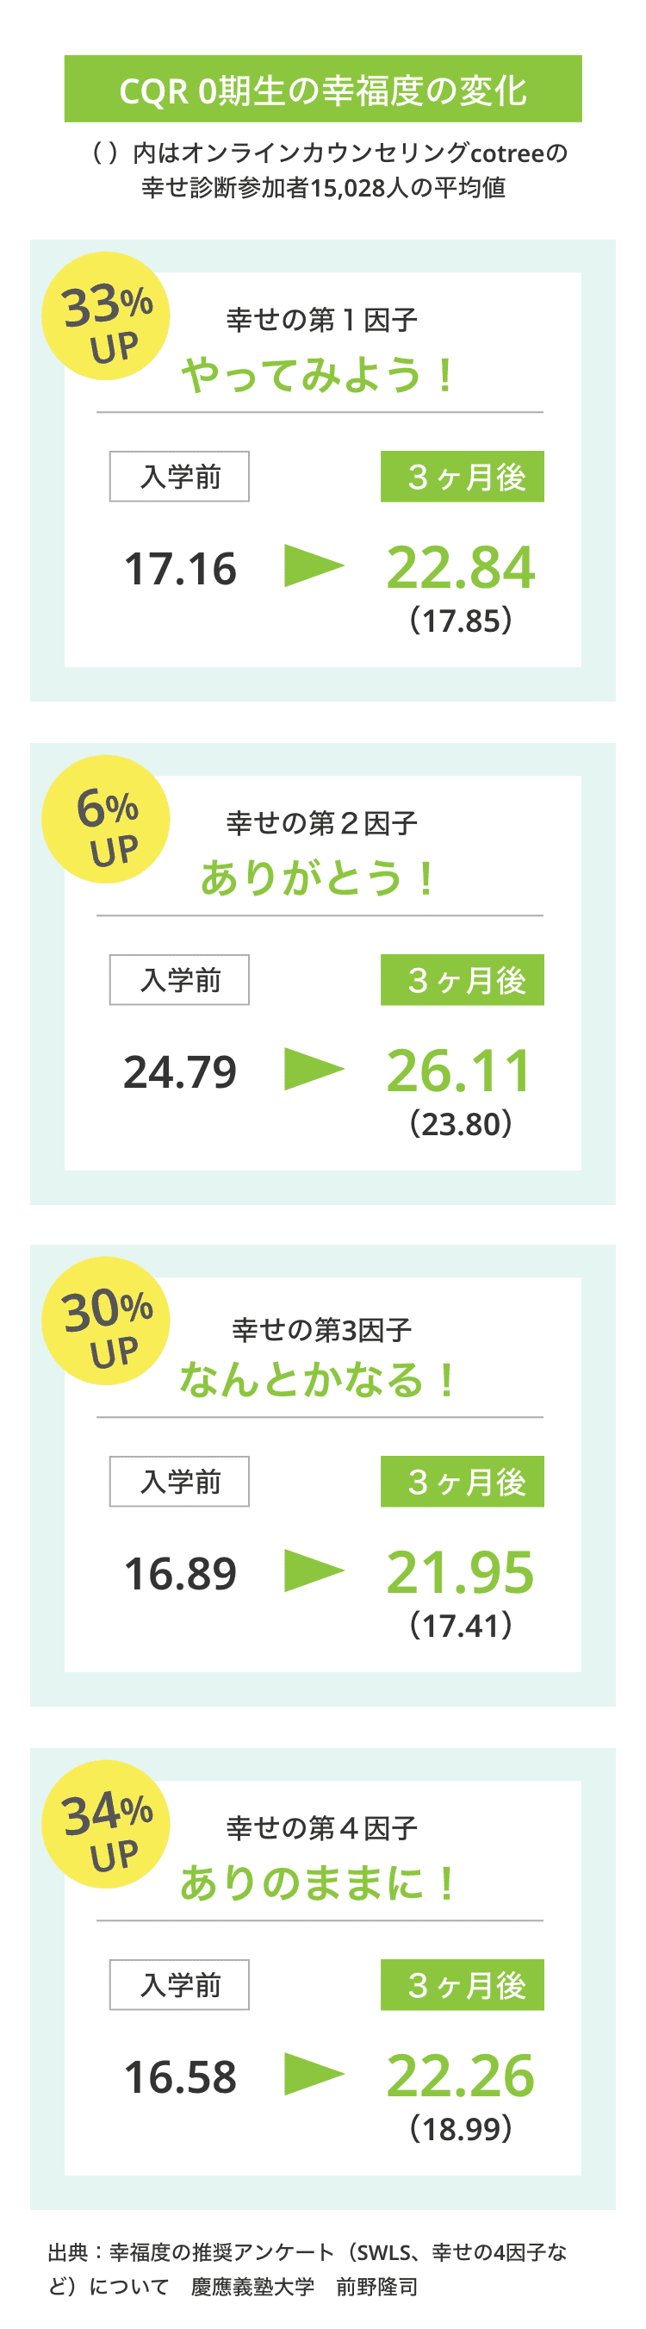Click the (18.99) average value
The image size is (646, 2329).
(x=461, y=2128)
